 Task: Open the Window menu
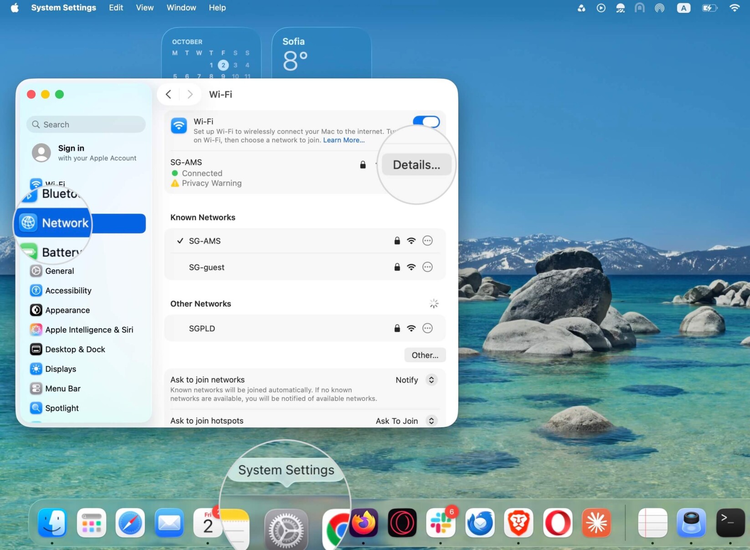point(181,8)
